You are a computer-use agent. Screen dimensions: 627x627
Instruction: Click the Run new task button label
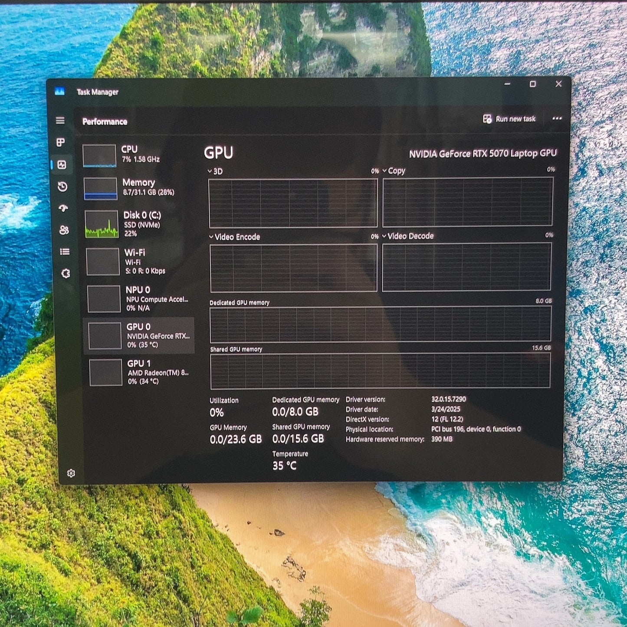coord(515,119)
